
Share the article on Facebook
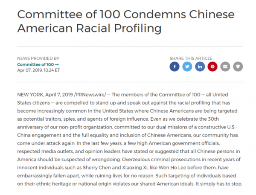(175, 67)
